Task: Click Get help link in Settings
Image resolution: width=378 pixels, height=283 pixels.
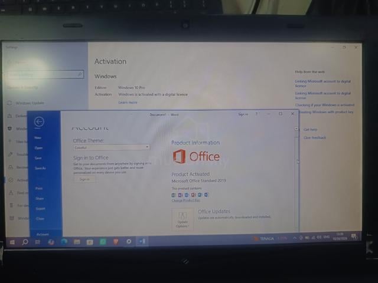Action: click(310, 130)
